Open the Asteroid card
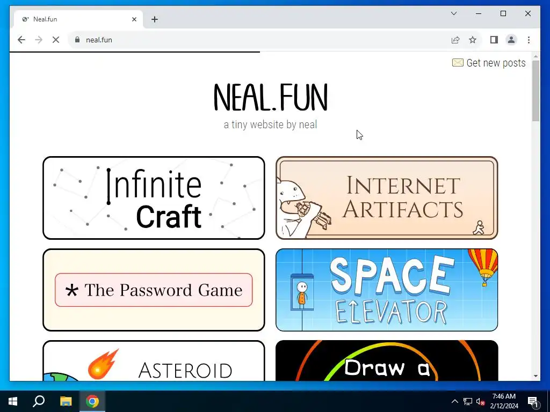Viewport: 550px width, 412px height. [154, 361]
